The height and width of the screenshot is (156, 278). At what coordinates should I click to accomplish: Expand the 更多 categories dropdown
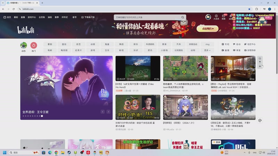point(207,50)
